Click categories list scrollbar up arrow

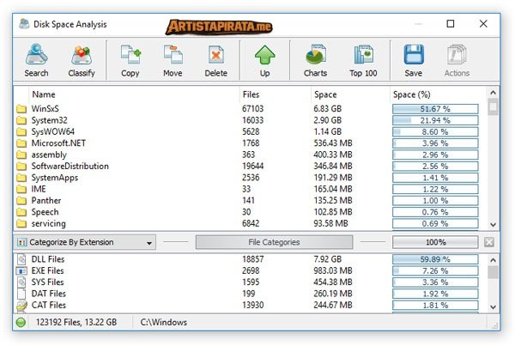tap(493, 260)
